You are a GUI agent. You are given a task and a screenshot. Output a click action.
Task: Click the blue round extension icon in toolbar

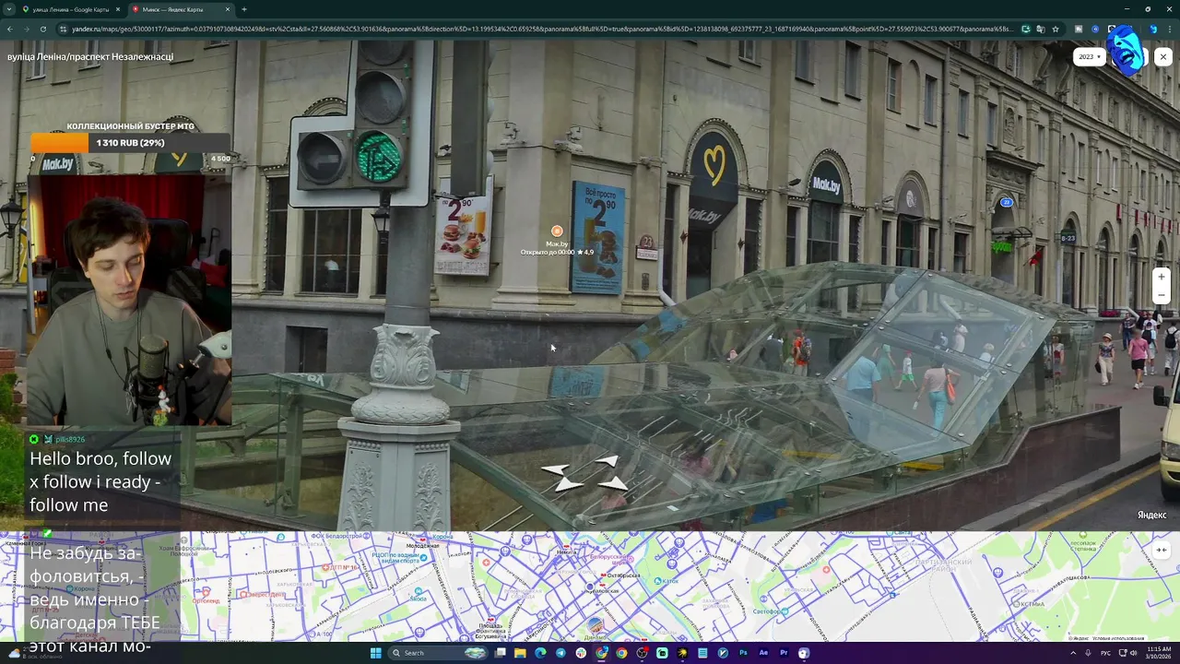pyautogui.click(x=1095, y=29)
